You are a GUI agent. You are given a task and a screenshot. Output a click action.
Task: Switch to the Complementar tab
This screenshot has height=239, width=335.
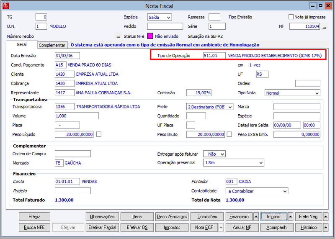point(52,45)
